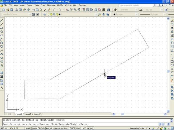Viewport: 174px width, 130px height.
Task: Open the AutoCAD Classic workspace dropdown
Action: (17, 14)
